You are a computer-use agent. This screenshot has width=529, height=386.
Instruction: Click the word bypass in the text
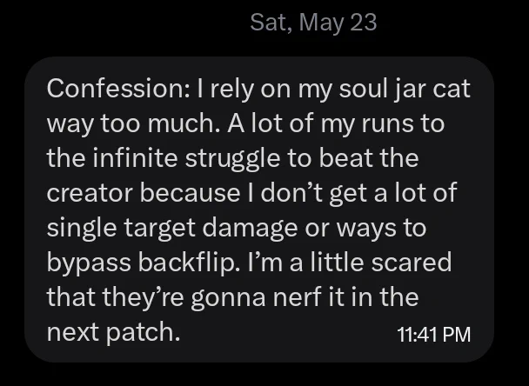pos(89,264)
